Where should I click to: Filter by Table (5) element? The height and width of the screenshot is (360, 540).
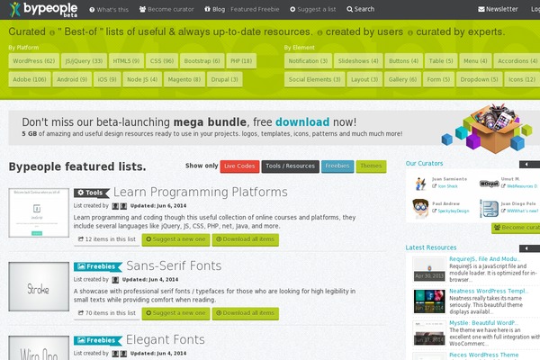[x=441, y=61]
